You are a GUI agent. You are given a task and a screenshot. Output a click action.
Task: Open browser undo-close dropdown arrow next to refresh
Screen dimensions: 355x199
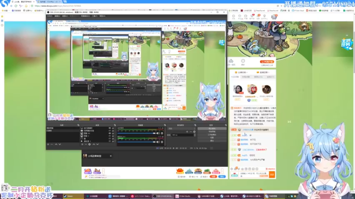(23, 6)
